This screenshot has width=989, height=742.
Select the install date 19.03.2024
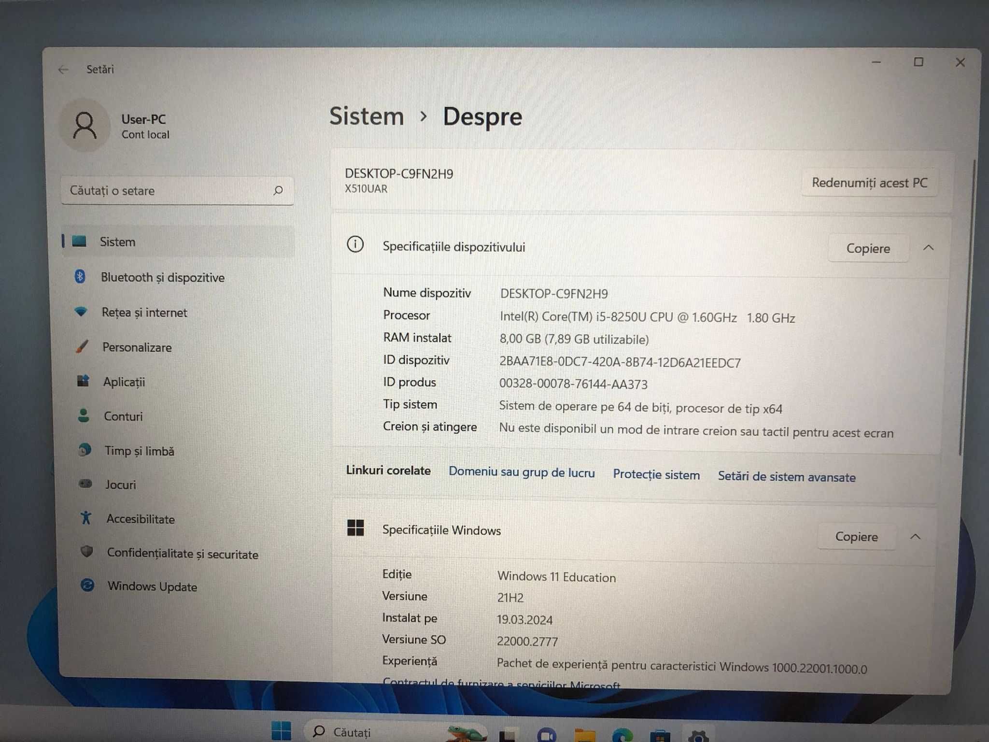(525, 620)
